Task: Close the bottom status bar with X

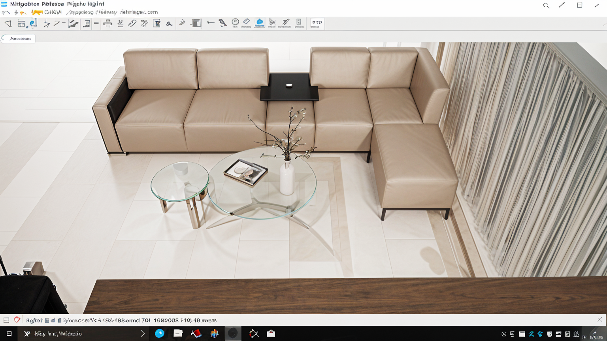Action: pos(599,319)
